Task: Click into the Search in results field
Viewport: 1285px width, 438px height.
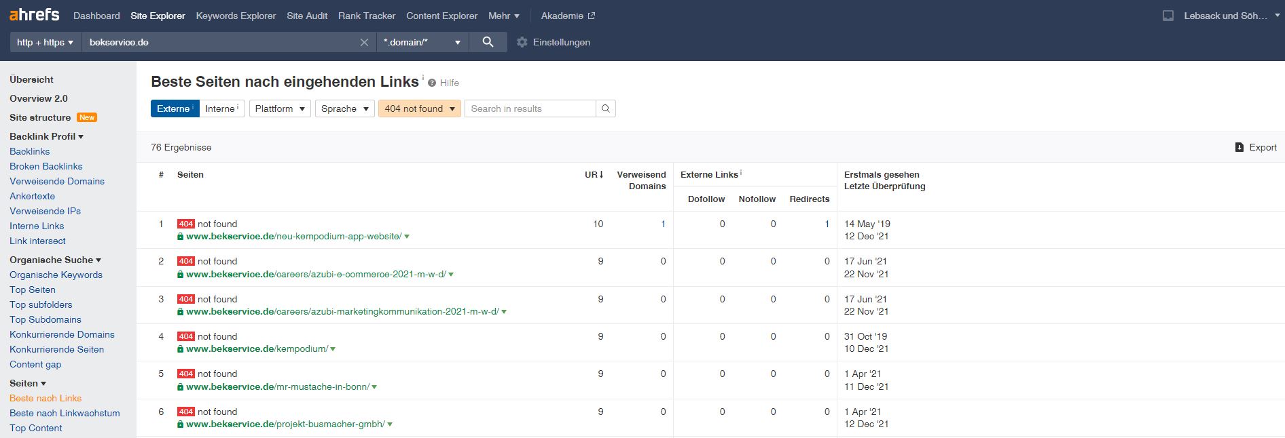Action: [x=530, y=108]
